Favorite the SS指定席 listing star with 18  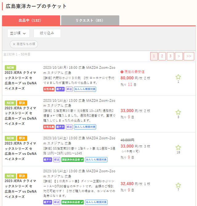coord(178,147)
